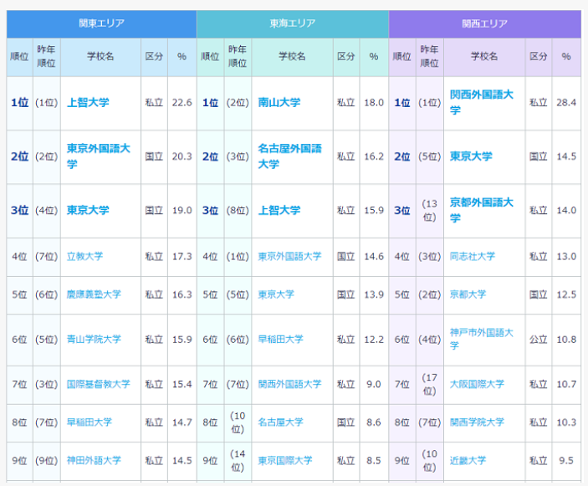Screen dimensions: 588x486
Task: Open the 神戸市外国語大学 link
Action: click(x=482, y=339)
